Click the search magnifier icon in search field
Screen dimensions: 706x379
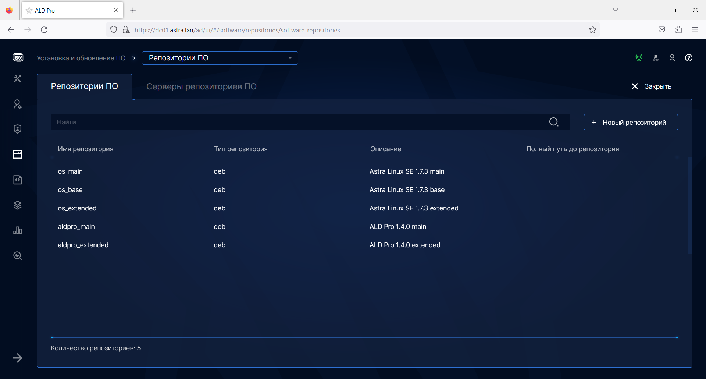[x=554, y=122]
